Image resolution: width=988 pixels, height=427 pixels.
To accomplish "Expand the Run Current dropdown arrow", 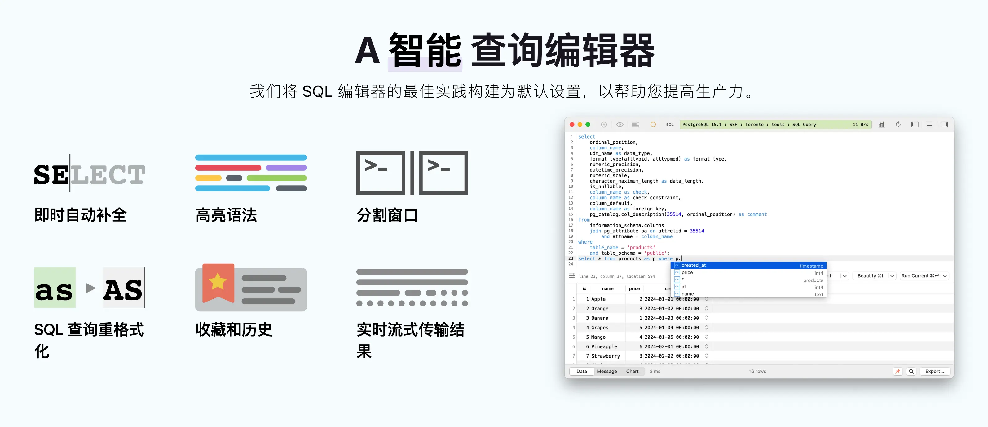I will 945,276.
